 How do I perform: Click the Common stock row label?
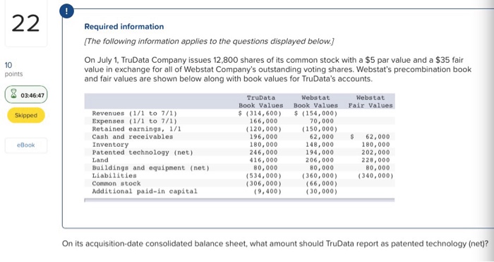click(x=116, y=184)
